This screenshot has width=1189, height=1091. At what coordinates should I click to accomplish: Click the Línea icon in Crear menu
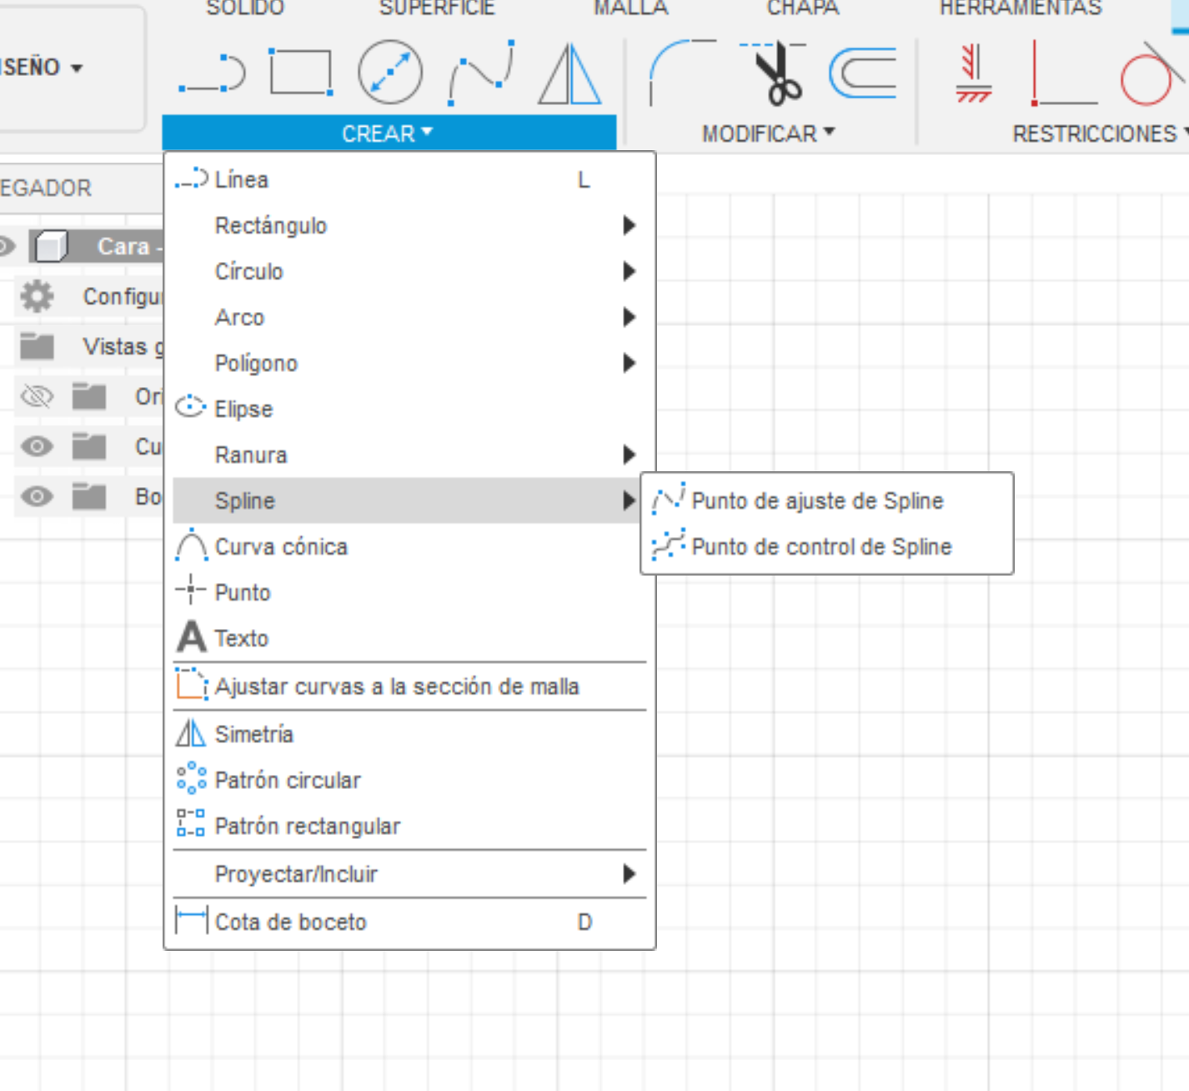(x=191, y=178)
